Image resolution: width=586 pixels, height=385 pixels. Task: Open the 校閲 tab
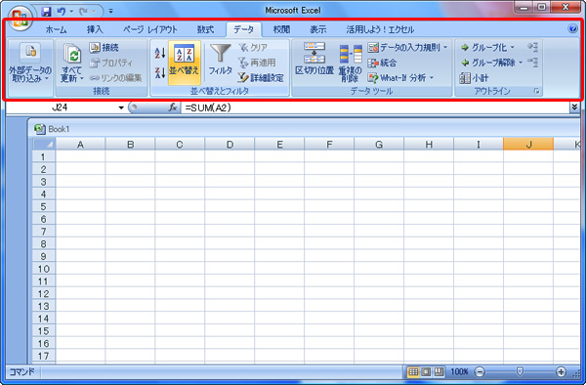[281, 29]
